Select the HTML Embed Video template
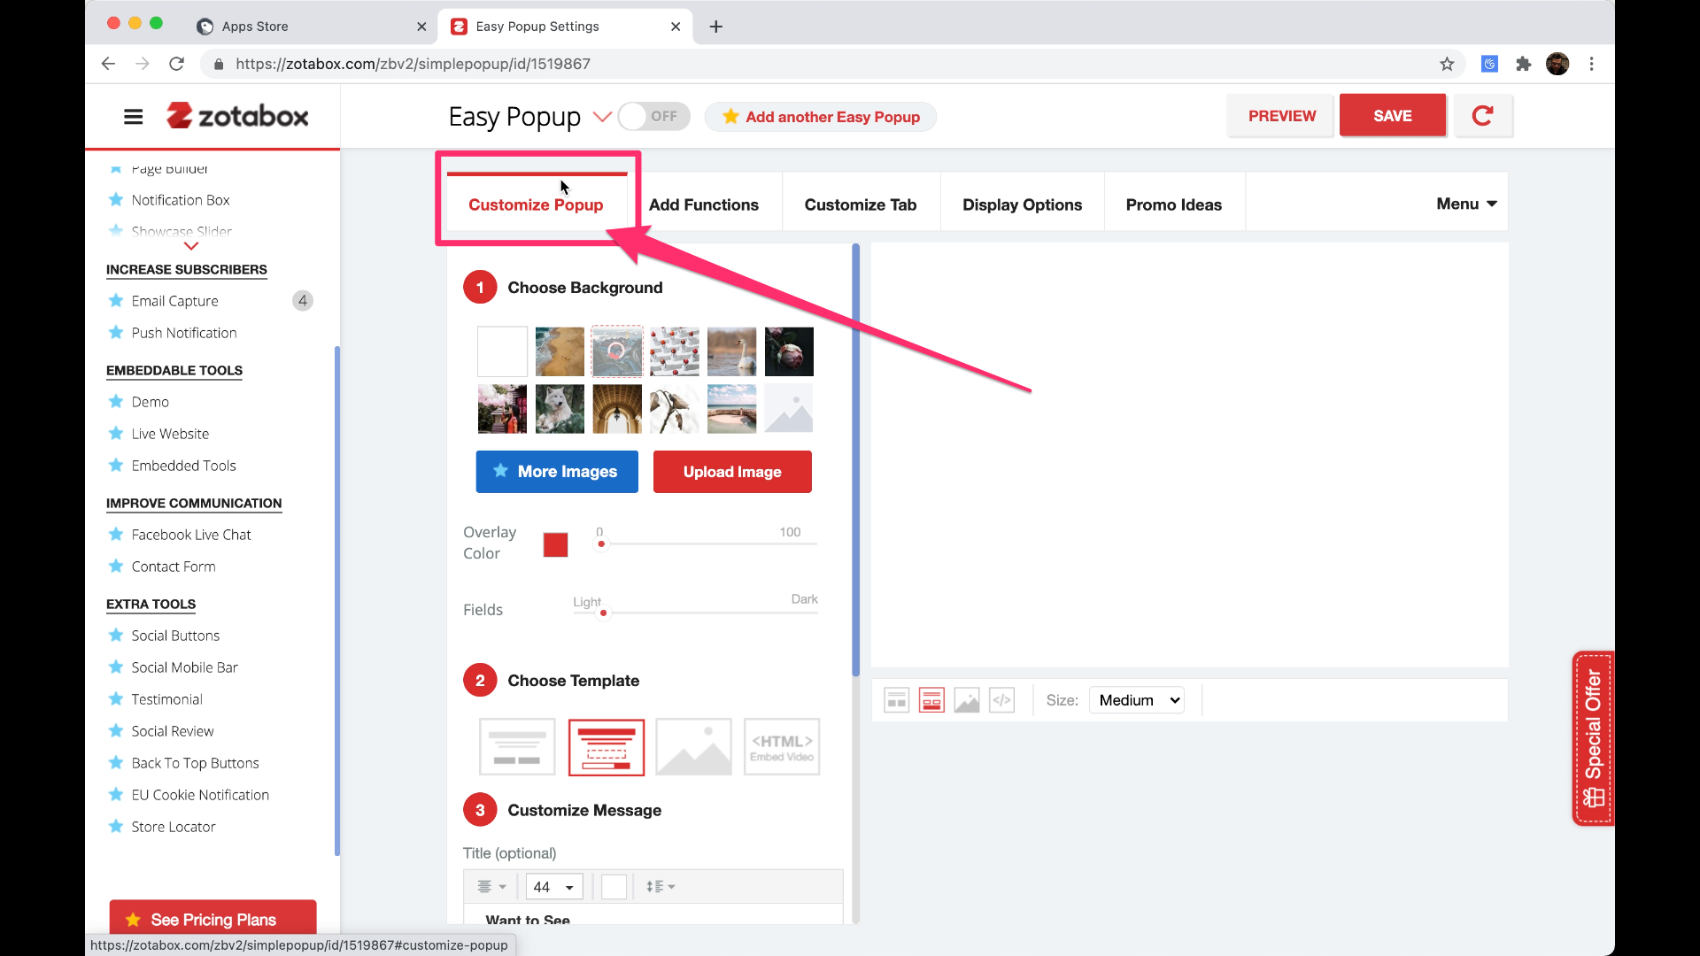Image resolution: width=1700 pixels, height=956 pixels. click(x=782, y=747)
